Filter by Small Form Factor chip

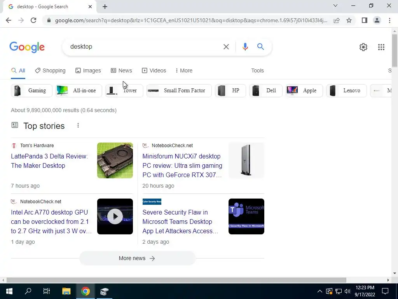tap(179, 90)
